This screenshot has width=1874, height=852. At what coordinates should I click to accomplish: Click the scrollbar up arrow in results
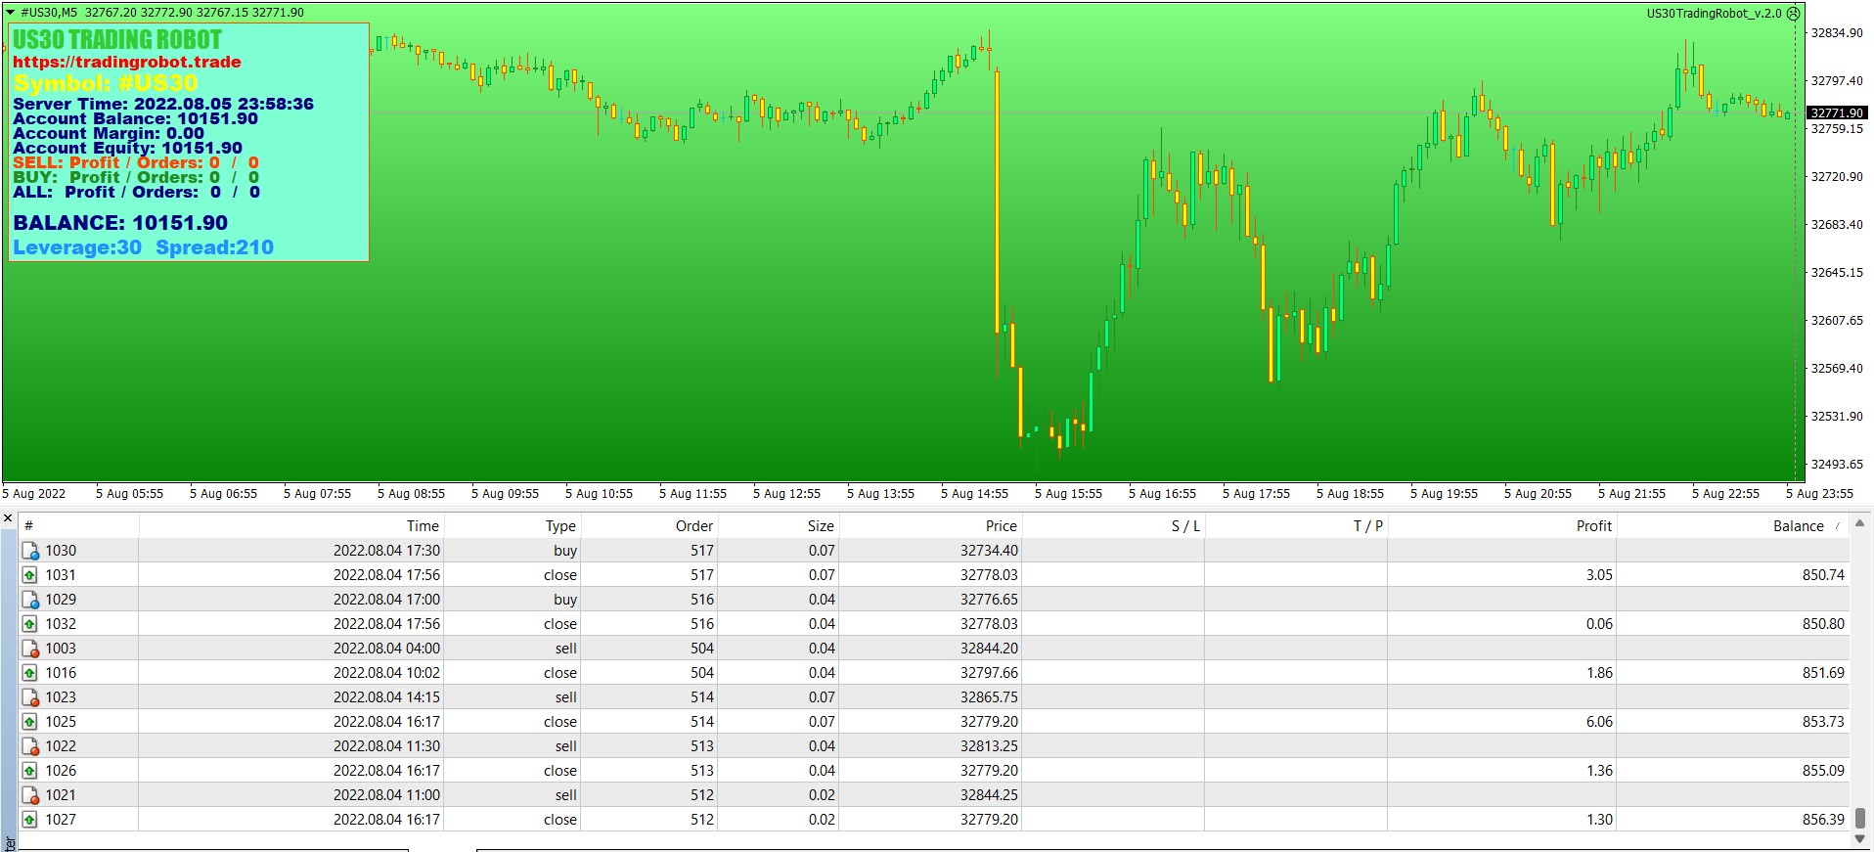click(x=1860, y=523)
